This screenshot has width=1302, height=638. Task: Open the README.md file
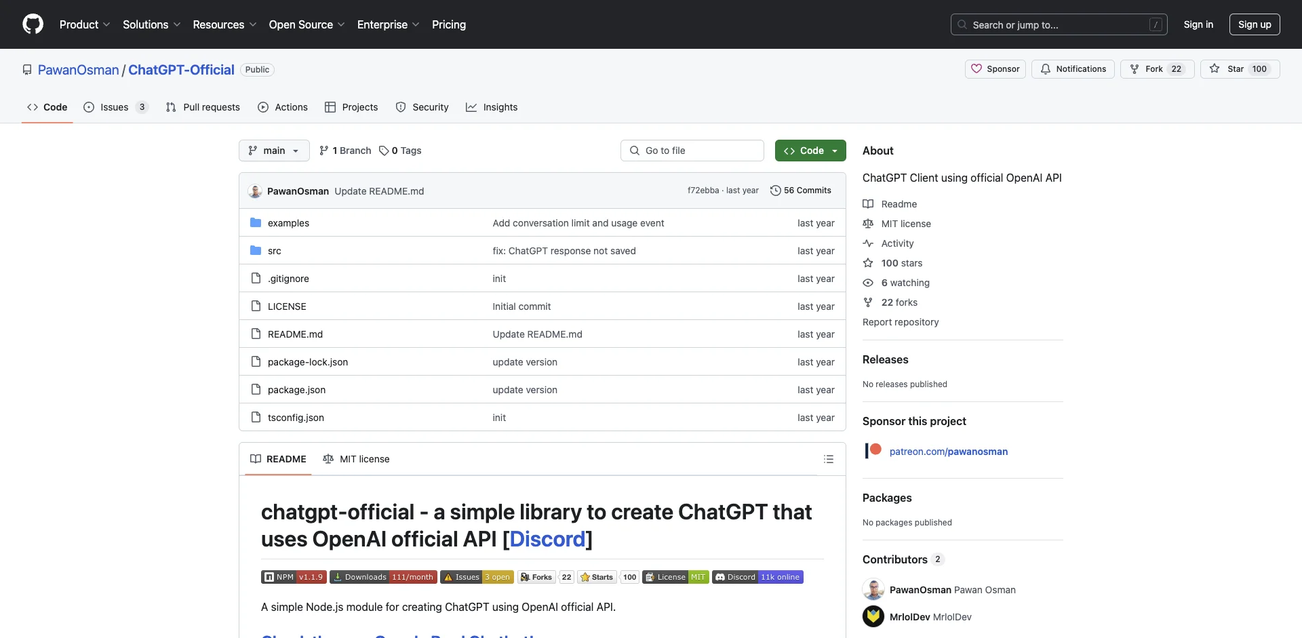pyautogui.click(x=295, y=334)
